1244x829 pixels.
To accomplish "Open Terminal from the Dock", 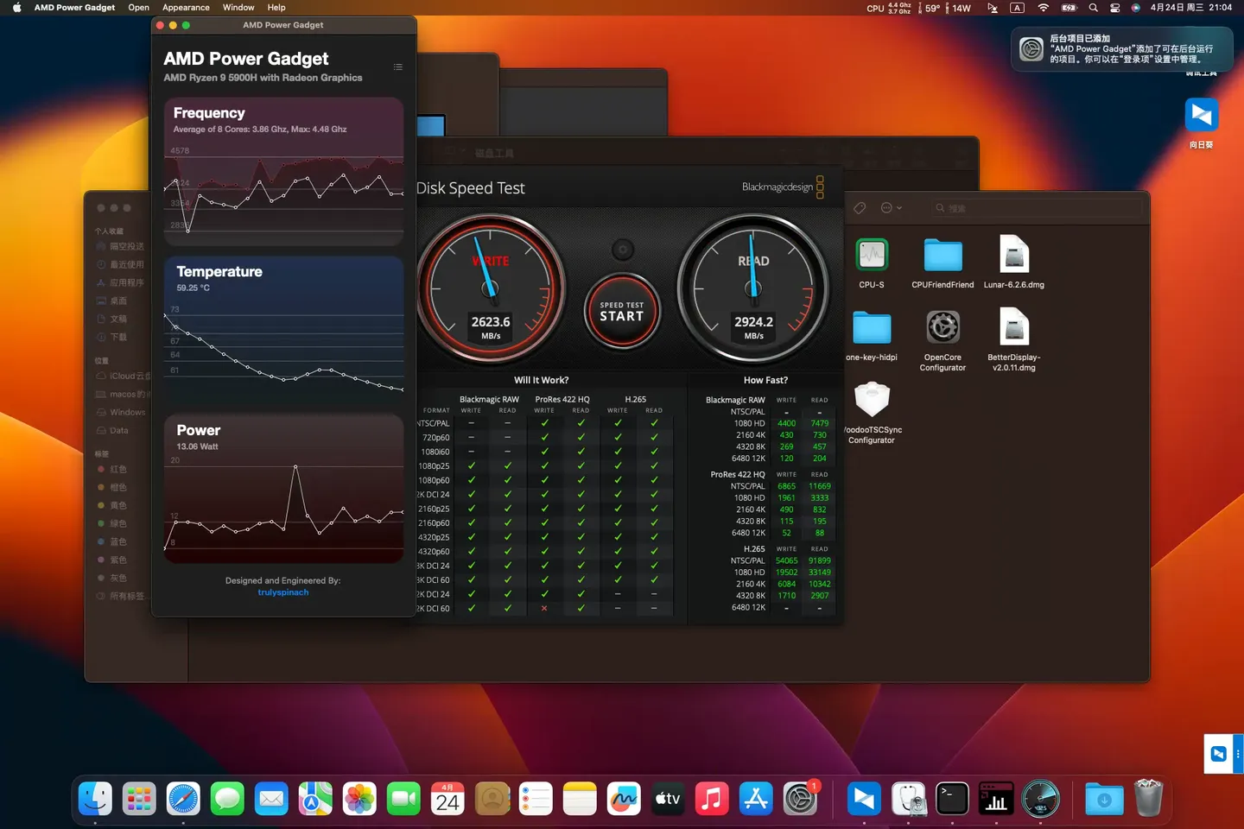I will pos(953,799).
